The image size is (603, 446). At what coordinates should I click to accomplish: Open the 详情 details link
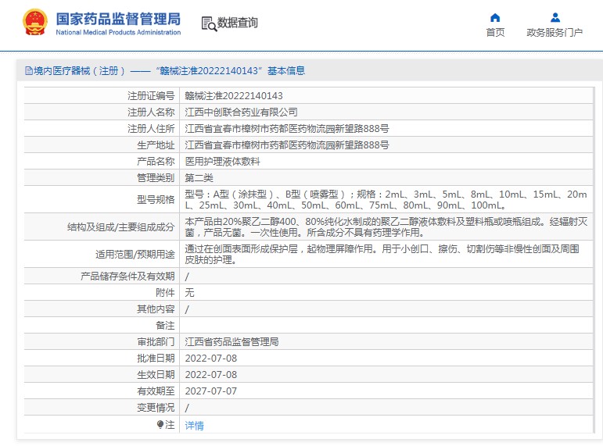(x=194, y=425)
